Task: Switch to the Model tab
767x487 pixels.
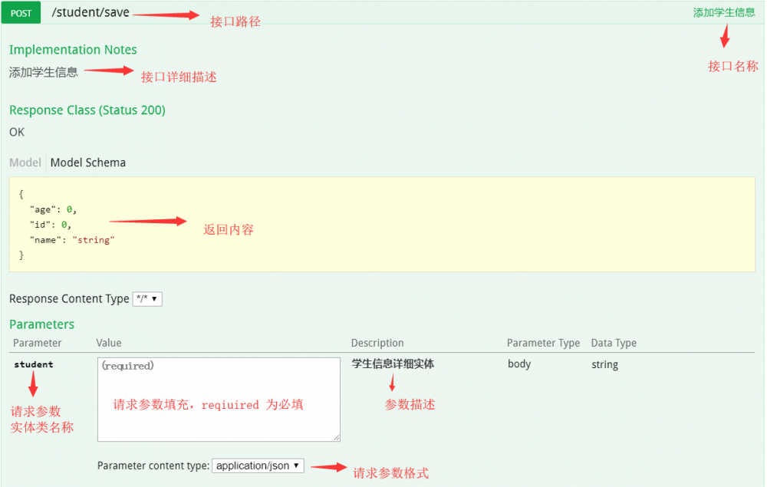Action: pos(25,162)
